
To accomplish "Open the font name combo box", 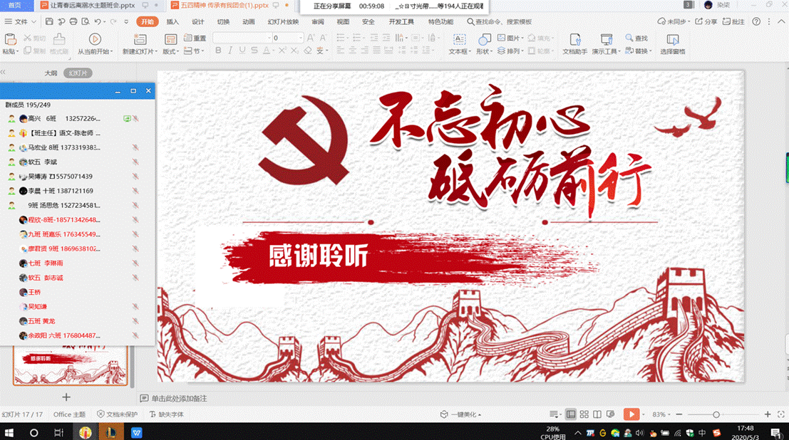I will coord(242,38).
